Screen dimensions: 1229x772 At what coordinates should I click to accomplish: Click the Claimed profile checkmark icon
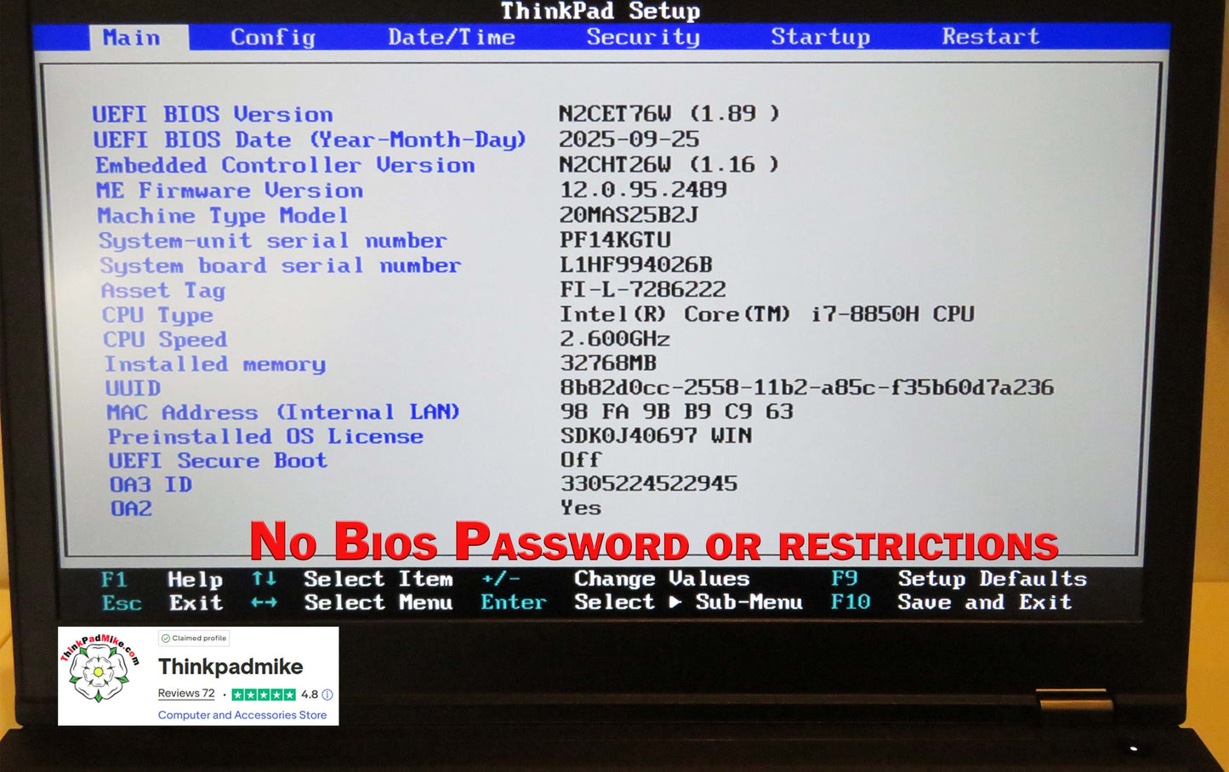[x=167, y=638]
